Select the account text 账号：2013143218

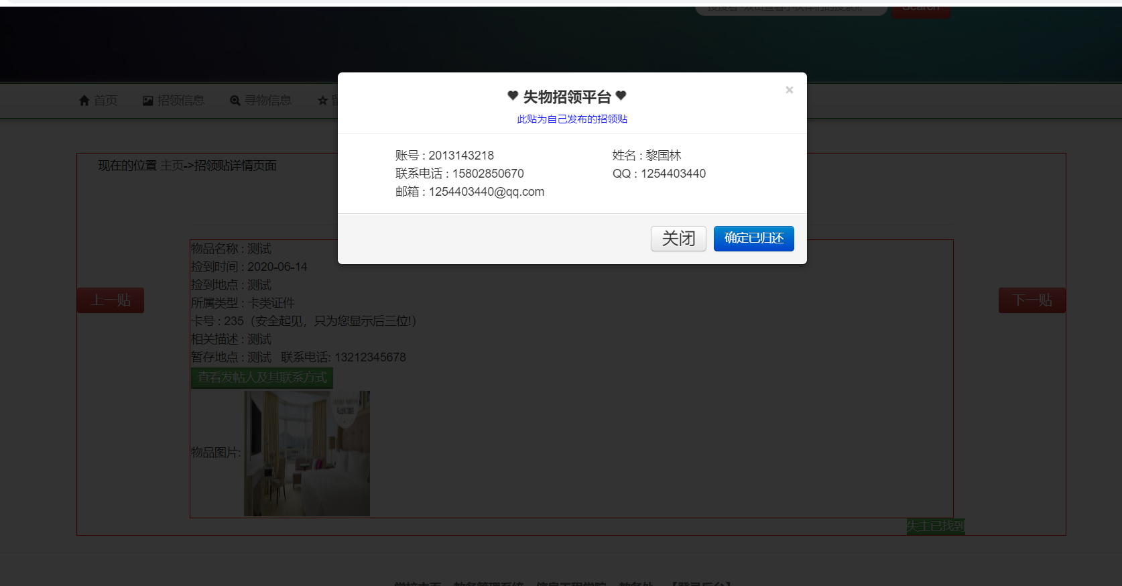pyautogui.click(x=444, y=156)
